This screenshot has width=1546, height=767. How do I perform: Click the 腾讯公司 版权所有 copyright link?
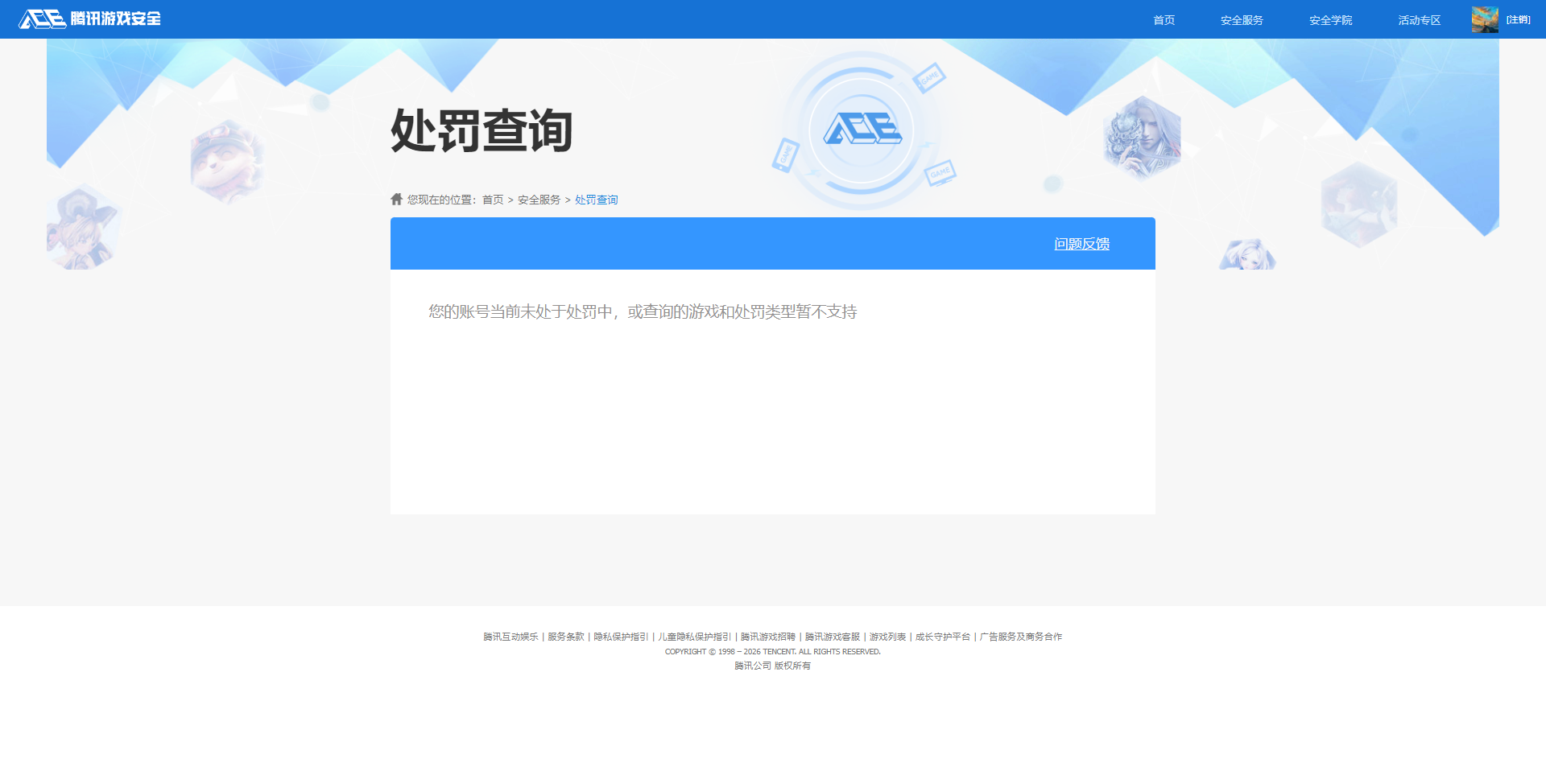[771, 666]
